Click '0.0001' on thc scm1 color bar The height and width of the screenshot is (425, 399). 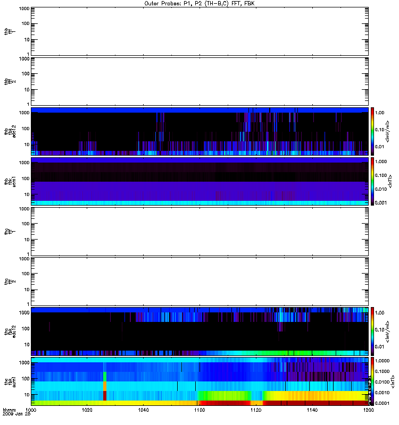click(x=382, y=403)
